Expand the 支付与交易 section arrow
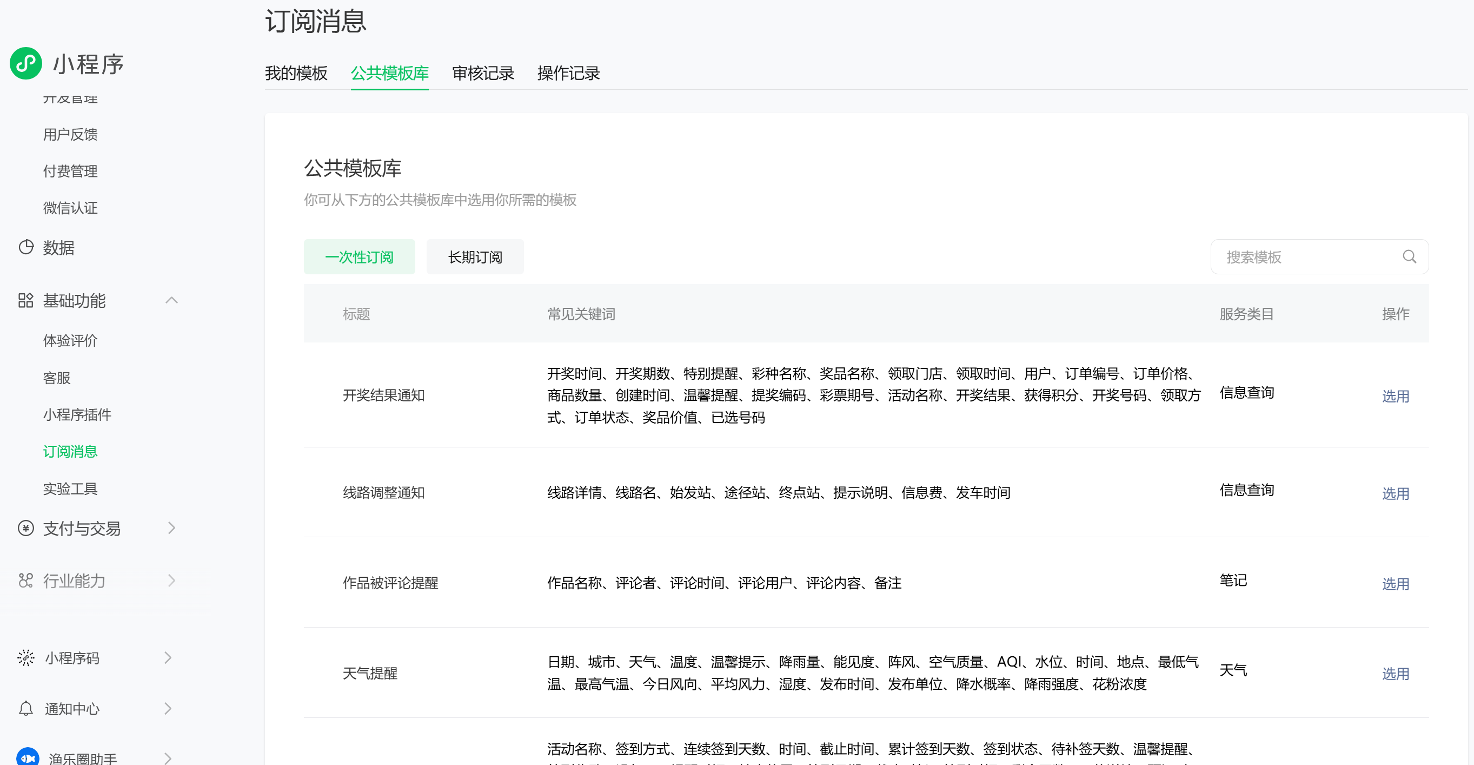The height and width of the screenshot is (765, 1474). 171,528
